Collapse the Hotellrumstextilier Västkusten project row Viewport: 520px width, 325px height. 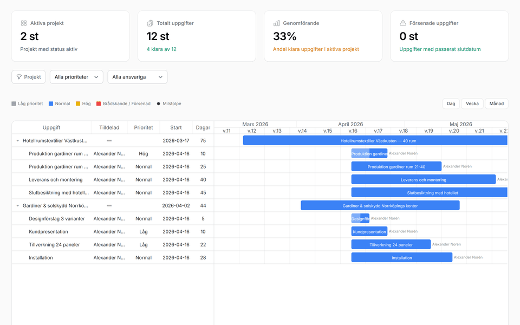[17, 140]
